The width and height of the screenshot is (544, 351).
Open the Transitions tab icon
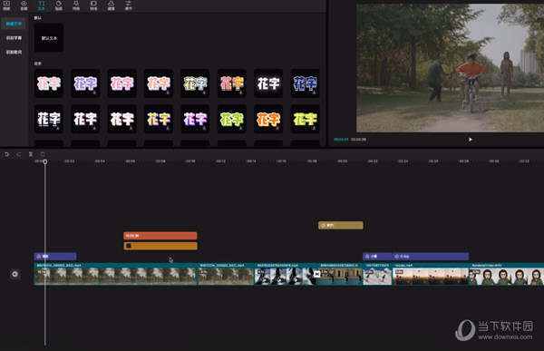pos(93,5)
